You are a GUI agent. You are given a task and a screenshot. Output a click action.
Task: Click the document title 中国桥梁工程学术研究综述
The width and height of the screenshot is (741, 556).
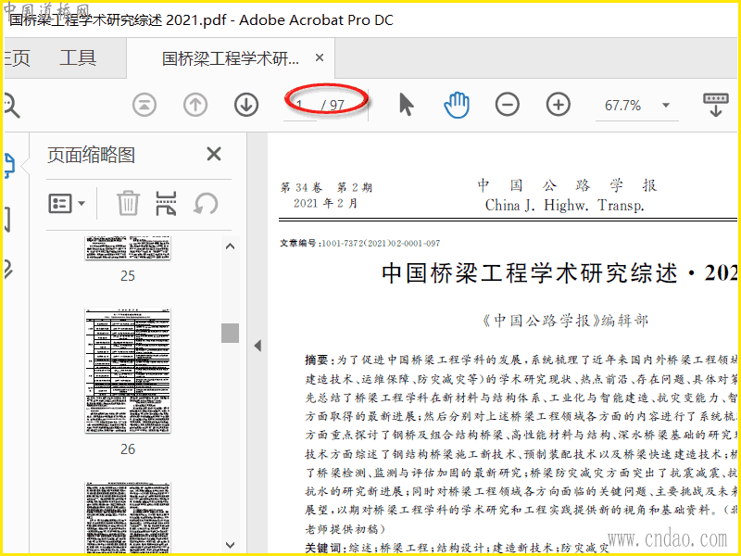click(530, 273)
